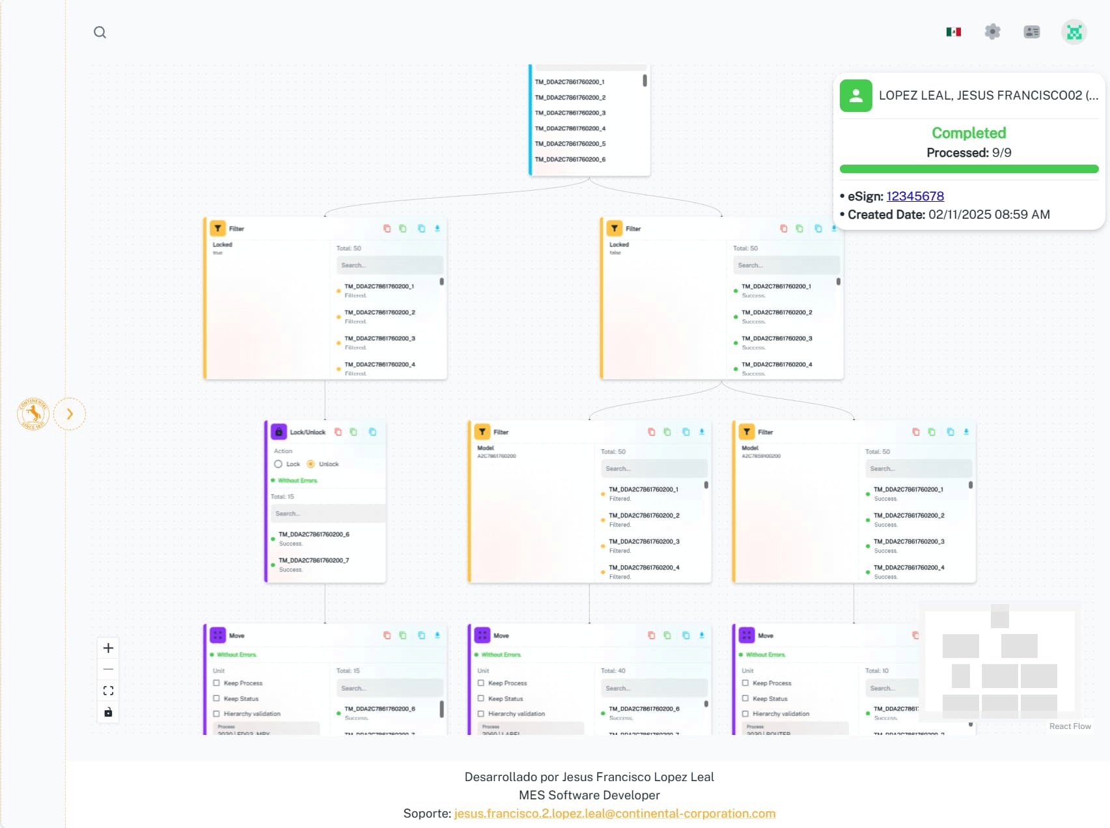Toggle the canvas interactivity lock icon
The height and width of the screenshot is (828, 1110).
[x=109, y=712]
